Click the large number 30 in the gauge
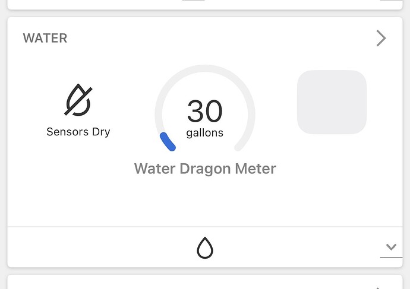Viewport: 410px width, 289px height. pos(205,111)
